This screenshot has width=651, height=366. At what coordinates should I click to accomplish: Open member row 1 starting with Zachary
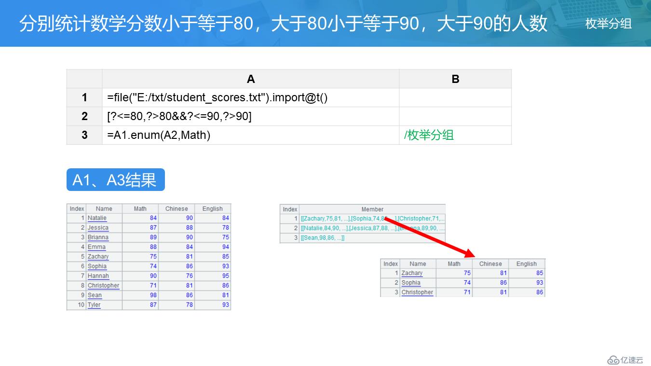372,218
